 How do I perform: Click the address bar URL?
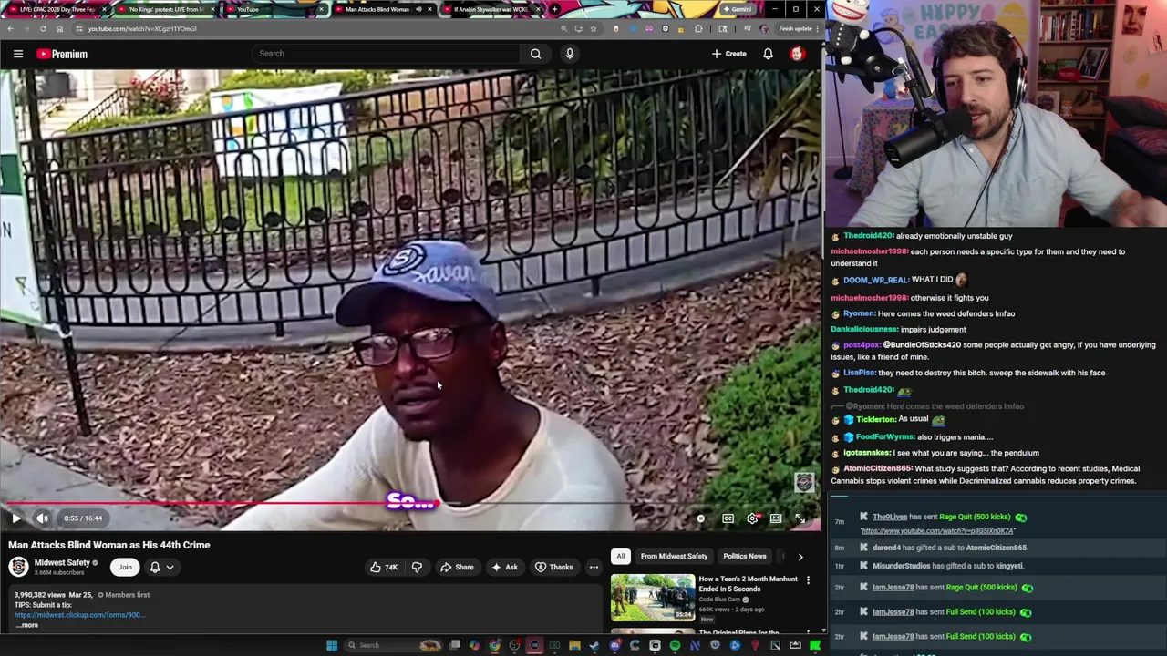142,28
